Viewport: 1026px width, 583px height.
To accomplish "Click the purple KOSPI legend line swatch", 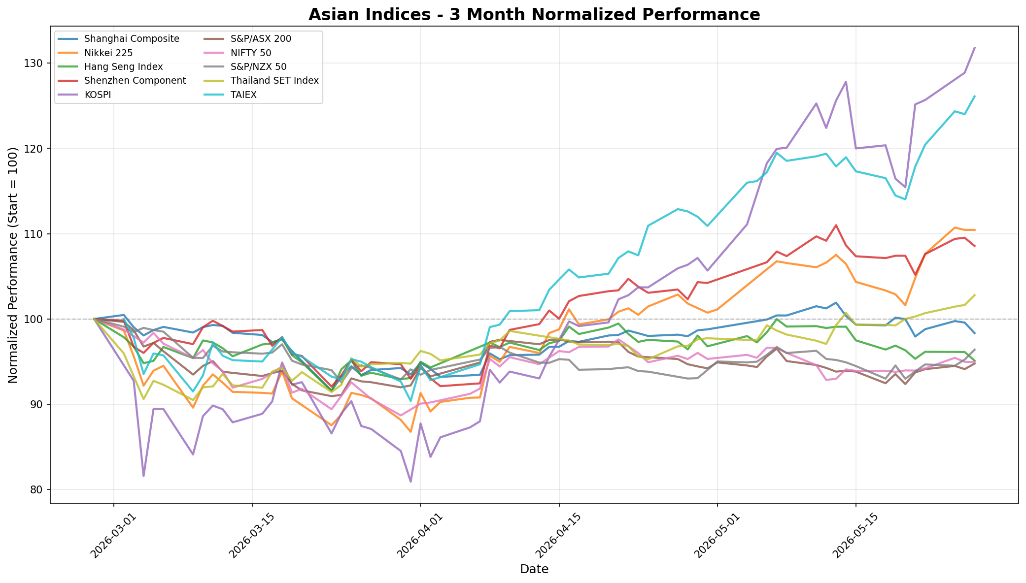I will coord(68,95).
